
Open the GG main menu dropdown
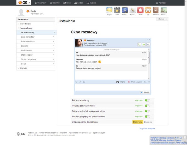point(24,2)
